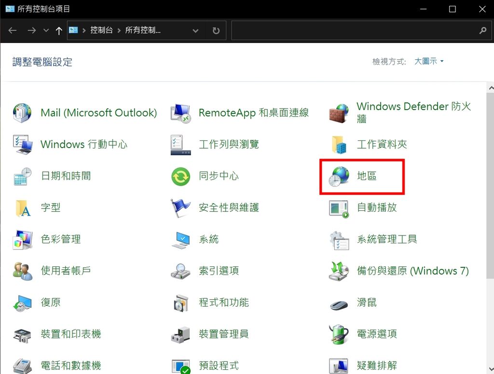
Task: Open the 自動播放 icon
Action: click(339, 208)
